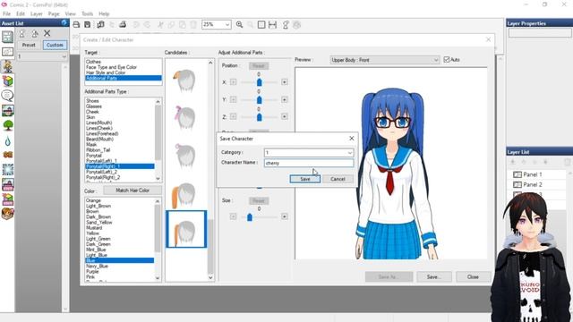
Task: Open the View menu
Action: coord(70,14)
